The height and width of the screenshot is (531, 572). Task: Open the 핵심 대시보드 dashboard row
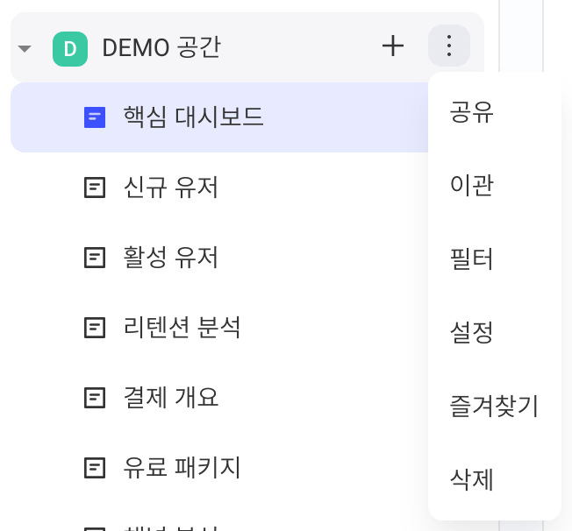click(219, 117)
